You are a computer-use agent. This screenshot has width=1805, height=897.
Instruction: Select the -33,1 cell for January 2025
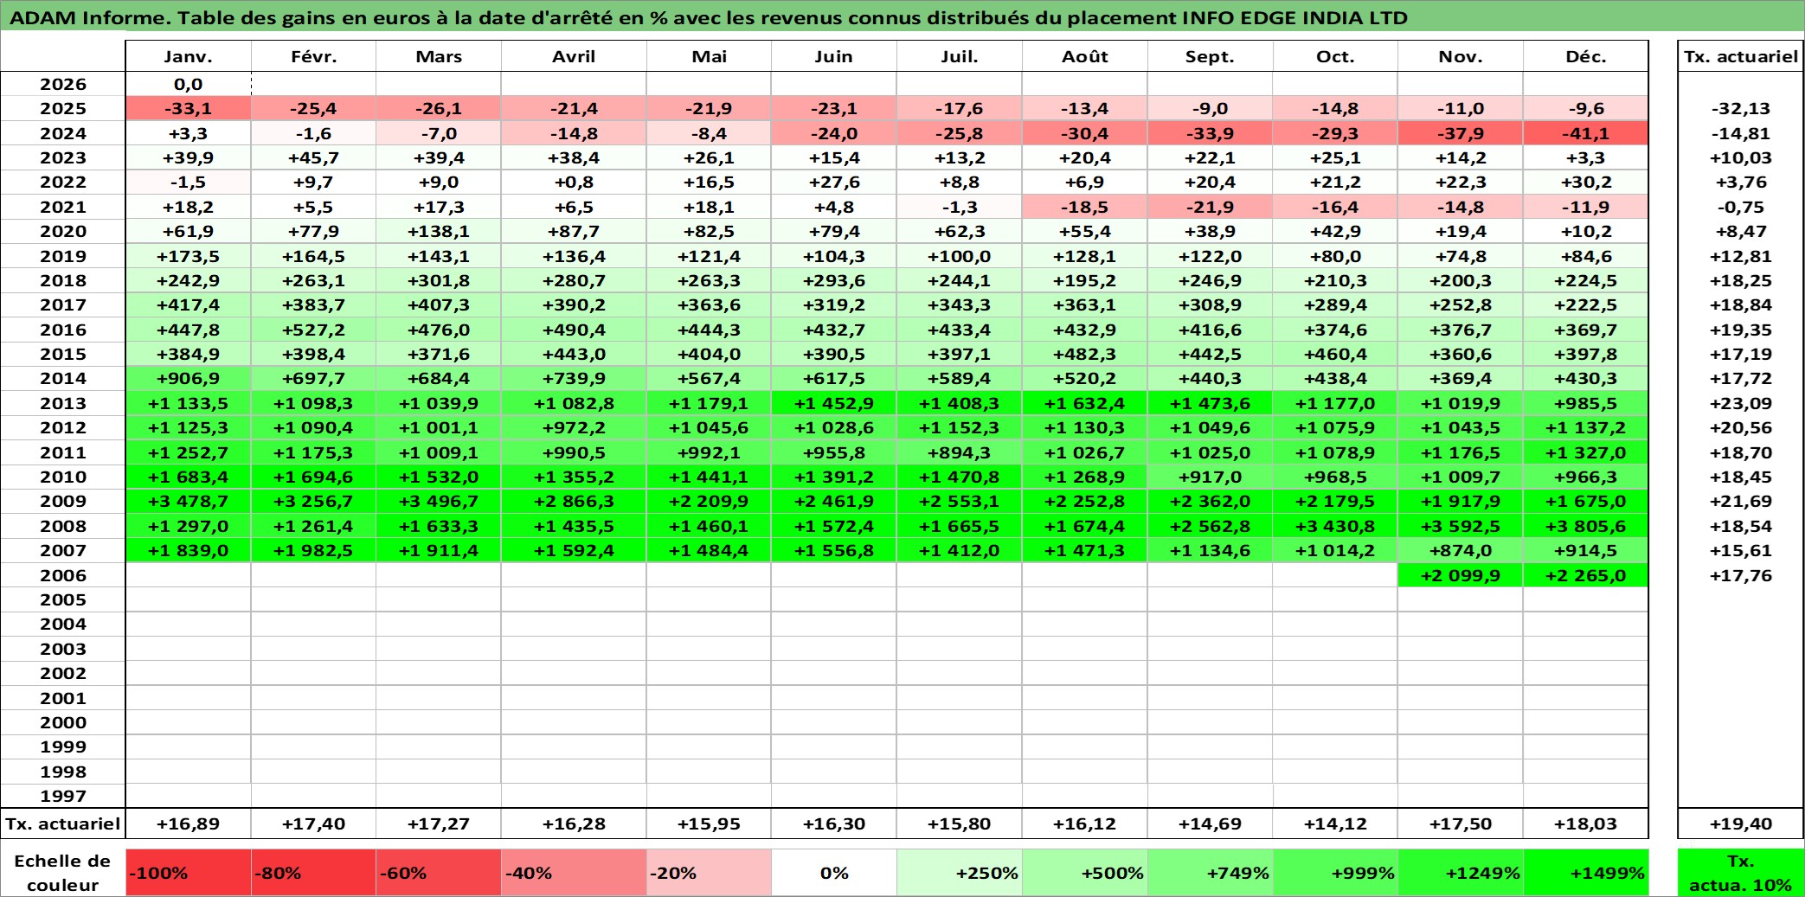[x=189, y=108]
